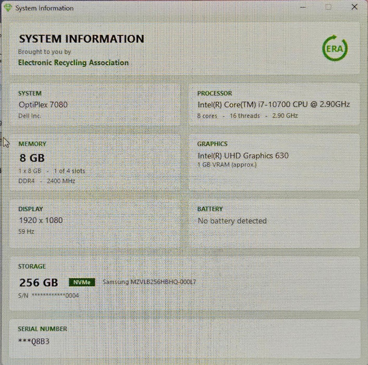Select the 256 GB storage size
The width and height of the screenshot is (368, 365).
[x=39, y=283]
